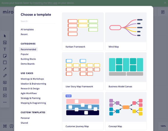
Task: Select the Sticky note tool
Action: click(5, 56)
